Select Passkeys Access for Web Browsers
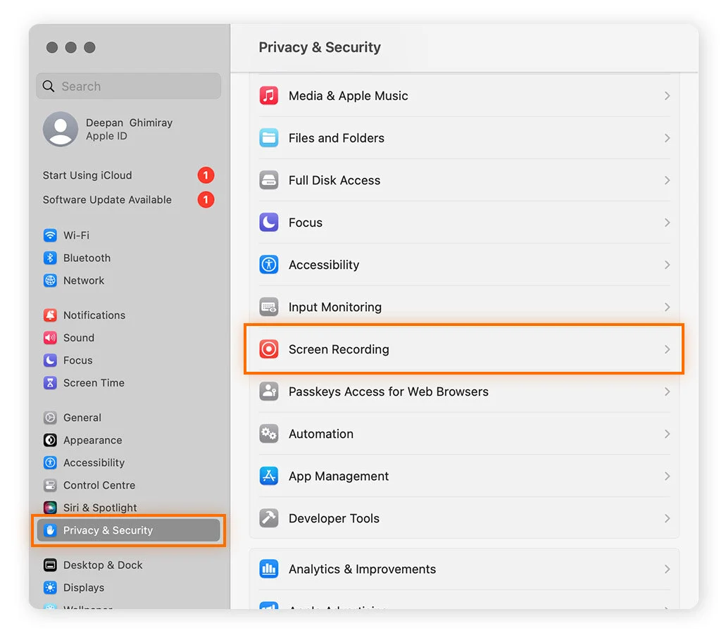Image resolution: width=726 pixels, height=633 pixels. point(387,391)
